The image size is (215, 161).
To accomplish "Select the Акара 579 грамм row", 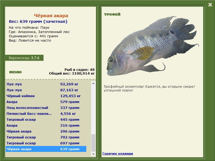I will (x=46, y=102).
